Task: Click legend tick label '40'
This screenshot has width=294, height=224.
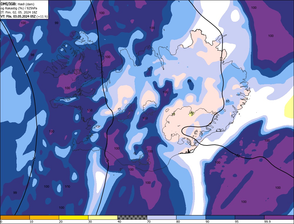Action: pyautogui.click(x=119, y=222)
